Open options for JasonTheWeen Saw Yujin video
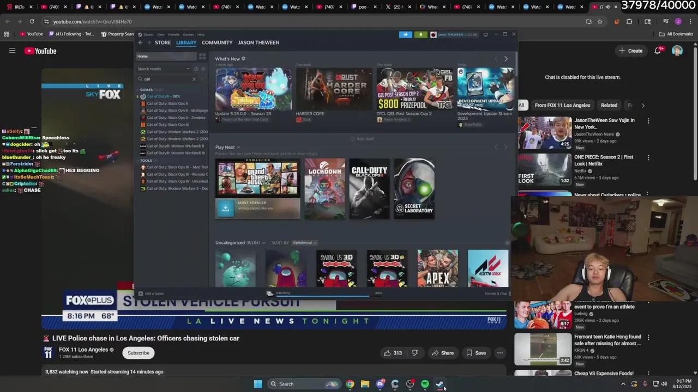The width and height of the screenshot is (698, 392). pos(648,121)
